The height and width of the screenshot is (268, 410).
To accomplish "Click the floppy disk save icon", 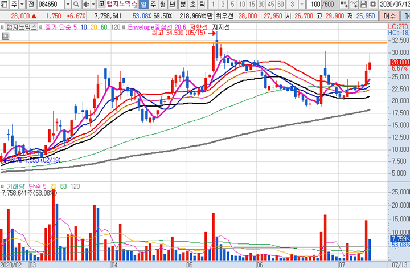I will coord(363,4).
